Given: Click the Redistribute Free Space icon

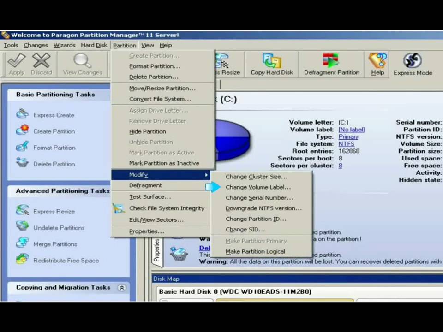Looking at the screenshot, I should pyautogui.click(x=22, y=259).
